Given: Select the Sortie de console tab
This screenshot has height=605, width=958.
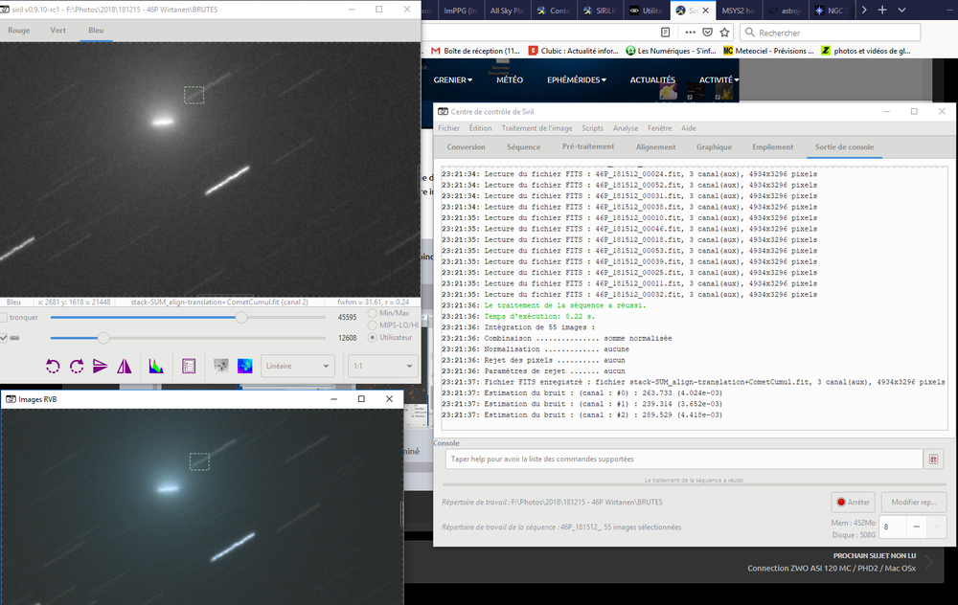Looking at the screenshot, I should pyautogui.click(x=844, y=147).
